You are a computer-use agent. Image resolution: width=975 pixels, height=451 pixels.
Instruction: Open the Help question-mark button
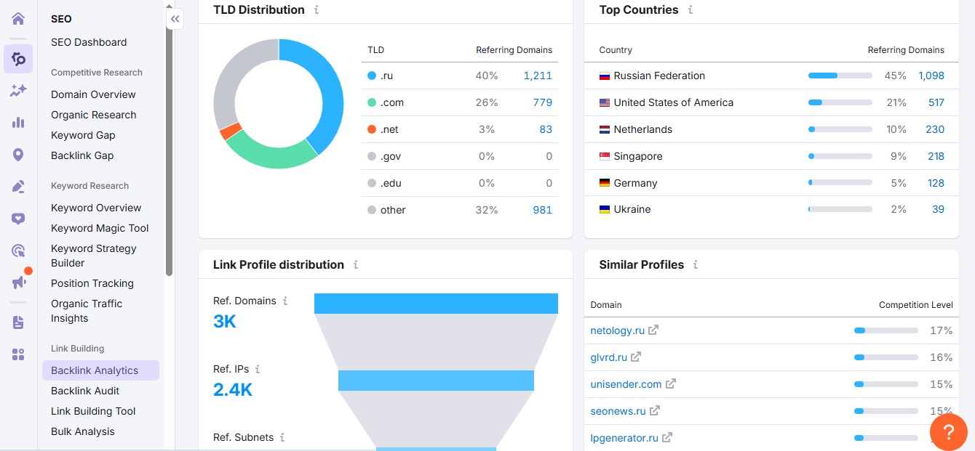click(949, 432)
